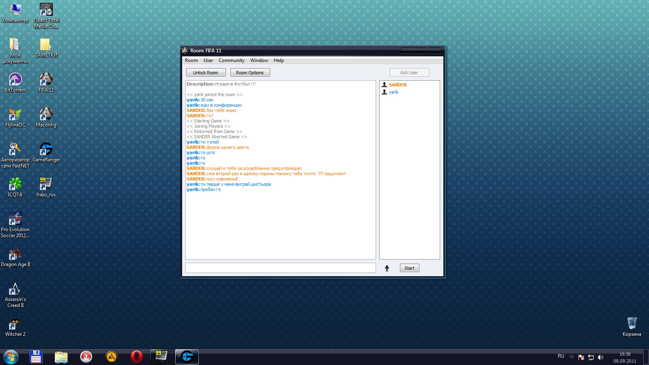
Task: Open Tipard Total Media Converter icon
Action: pyautogui.click(x=46, y=16)
